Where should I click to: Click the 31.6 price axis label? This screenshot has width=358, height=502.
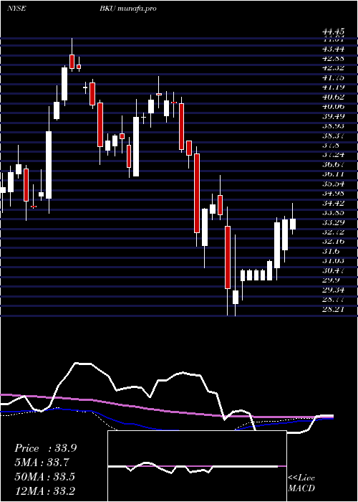point(332,251)
